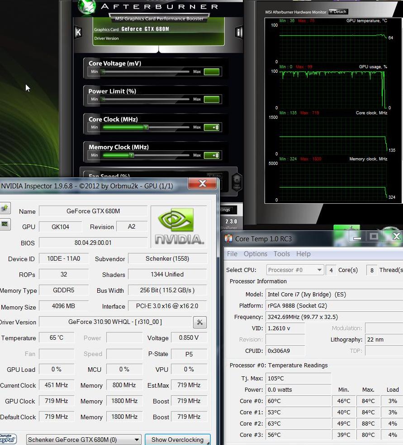Image resolution: width=403 pixels, height=445 pixels.
Task: Select Frequency '3242.69MHz (99.77 x 32.5)'
Action: pyautogui.click(x=334, y=317)
